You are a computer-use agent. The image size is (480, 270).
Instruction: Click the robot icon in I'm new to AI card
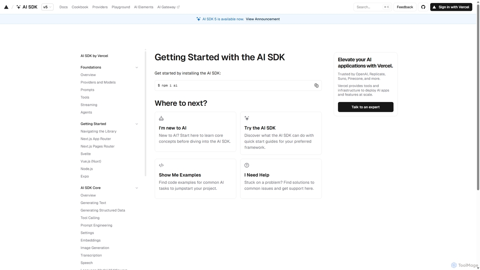pos(161,118)
